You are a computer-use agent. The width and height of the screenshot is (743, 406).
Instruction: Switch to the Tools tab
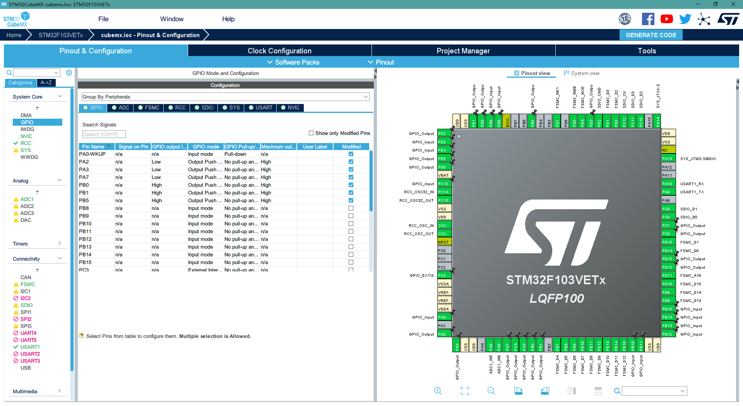pos(647,51)
